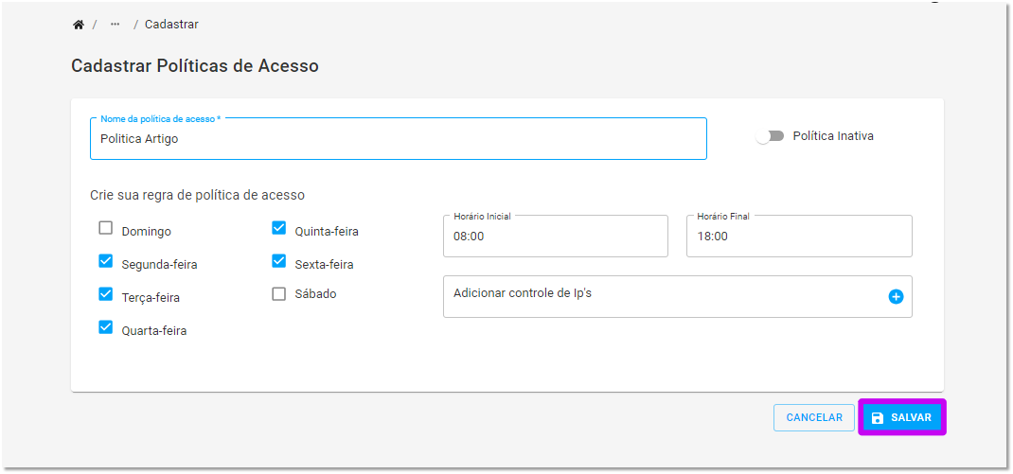Uncheck the Sexta-feira checkbox
The height and width of the screenshot is (474, 1013).
(279, 261)
